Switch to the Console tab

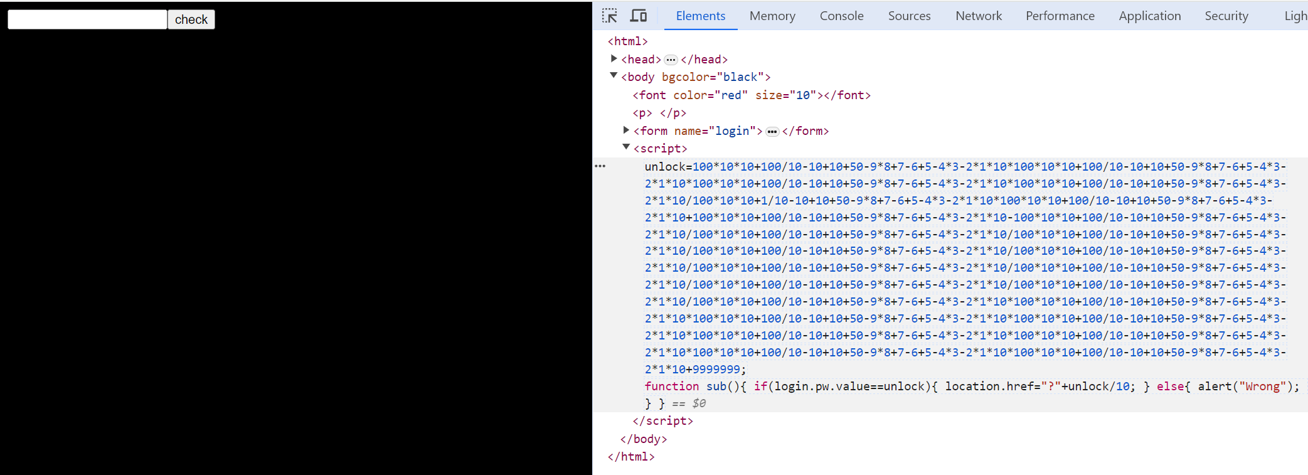pos(841,16)
